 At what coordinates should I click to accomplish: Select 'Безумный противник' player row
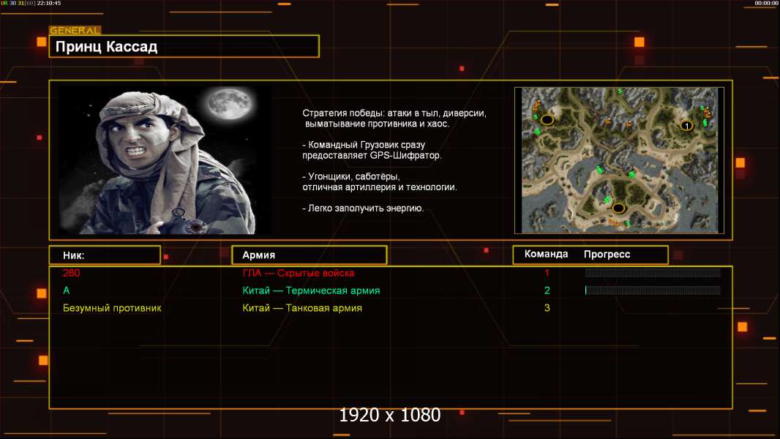[112, 308]
